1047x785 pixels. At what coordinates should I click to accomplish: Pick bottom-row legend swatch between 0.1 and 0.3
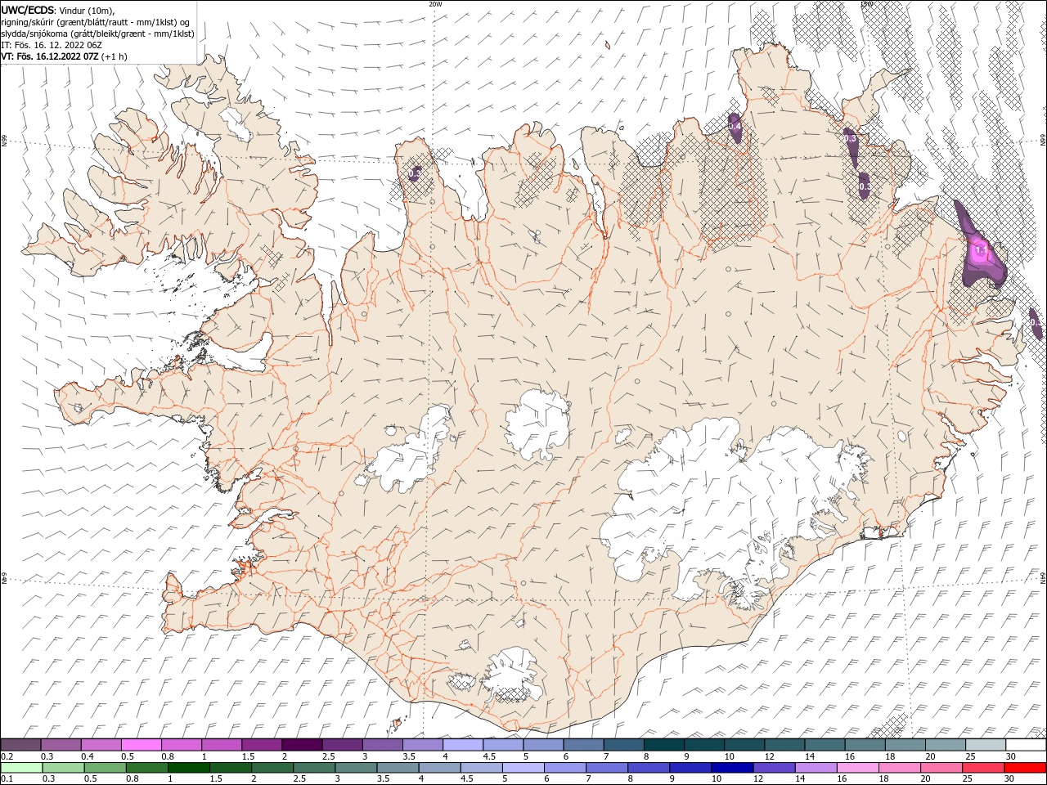click(x=22, y=768)
